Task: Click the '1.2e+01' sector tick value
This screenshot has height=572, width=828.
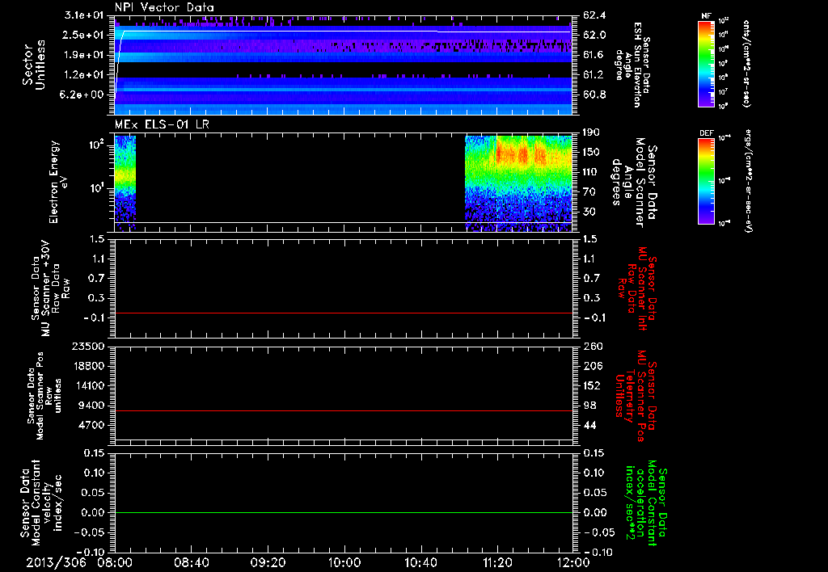Action: (x=84, y=75)
